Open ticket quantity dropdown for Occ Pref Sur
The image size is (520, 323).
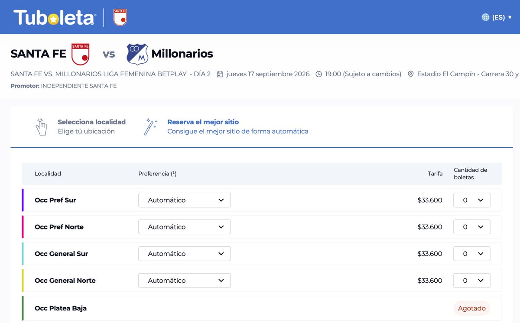(x=472, y=200)
